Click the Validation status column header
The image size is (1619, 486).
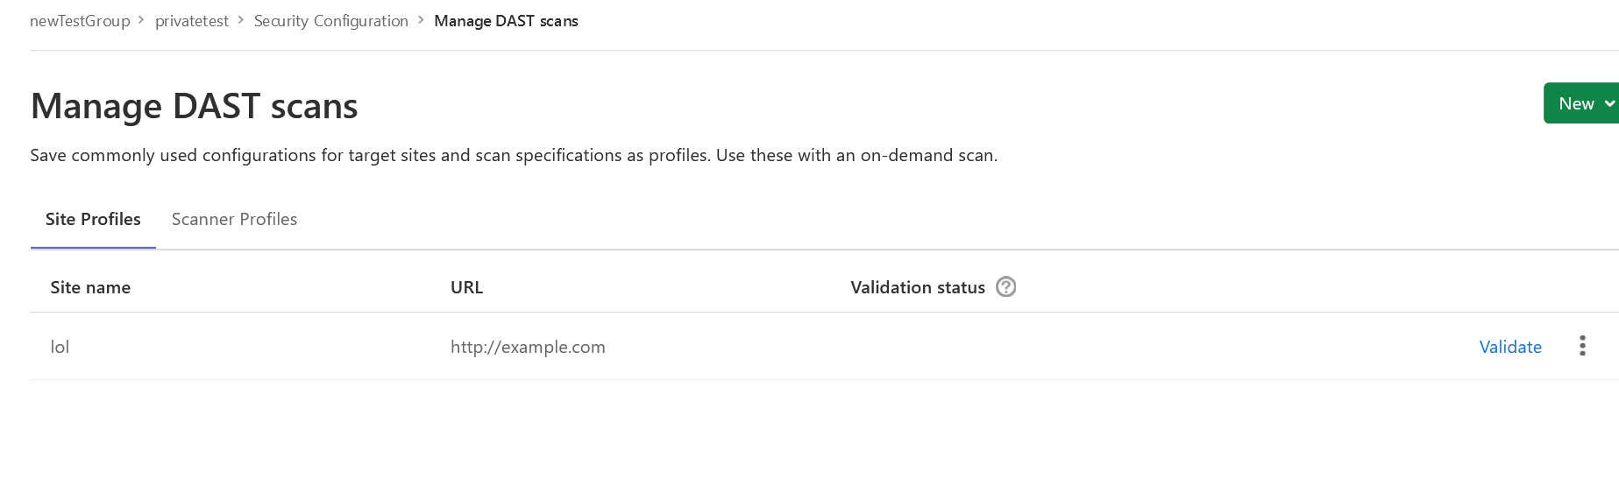click(x=917, y=287)
